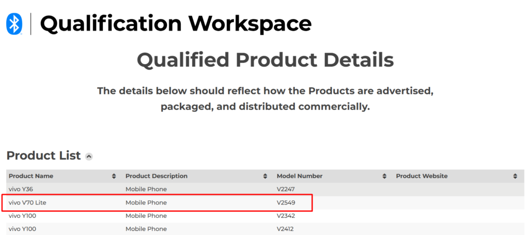This screenshot has height=235, width=529.
Task: Click model number V2247
Action: coord(286,190)
